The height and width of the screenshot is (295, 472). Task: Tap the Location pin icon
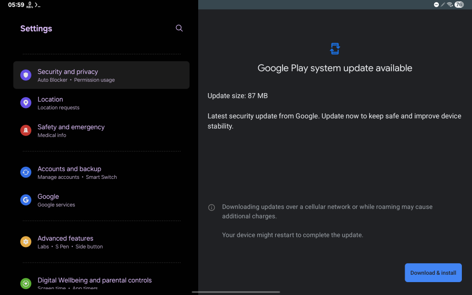click(26, 103)
